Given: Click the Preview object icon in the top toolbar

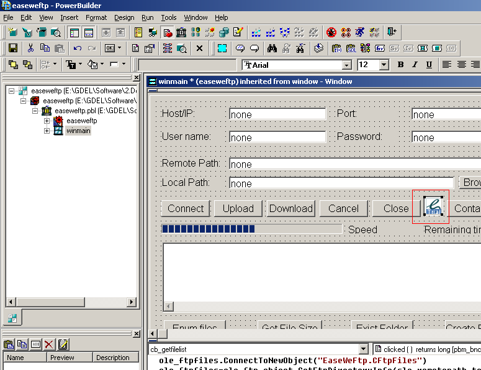Looking at the screenshot, I should click(x=56, y=32).
